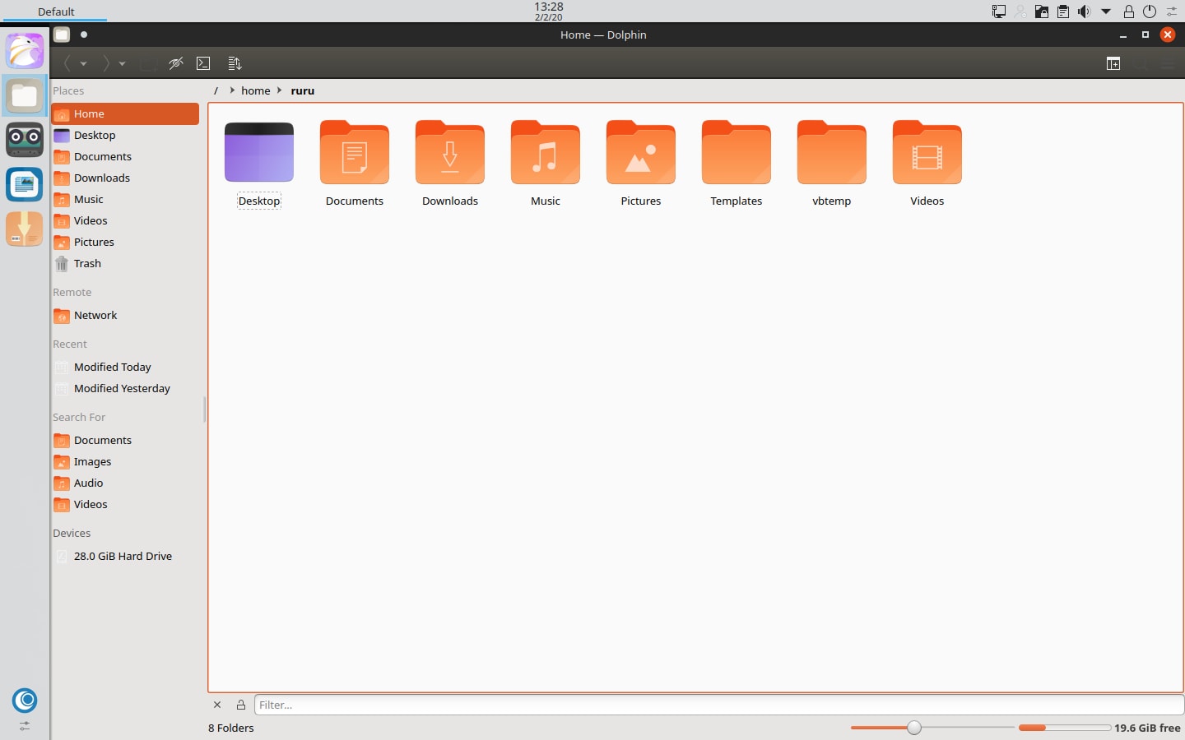The image size is (1185, 740).
Task: Open the encrypted folder vault tray icon
Action: coord(1042,12)
